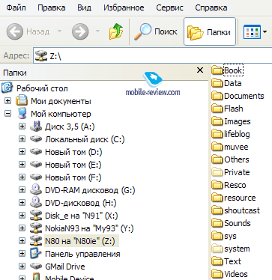Image resolution: width=272 pixels, height=280 pixels.
Task: Click the Мои документы folder icon
Action: tap(22, 101)
